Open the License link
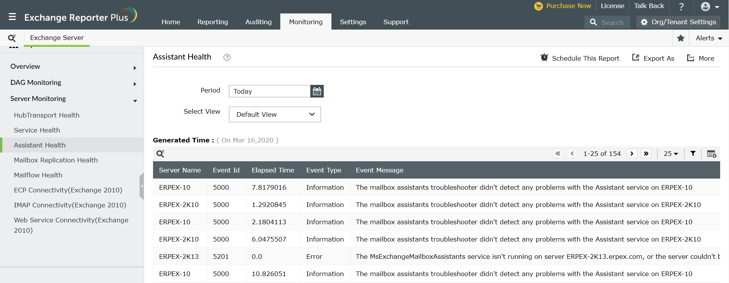The image size is (729, 283). pos(612,6)
